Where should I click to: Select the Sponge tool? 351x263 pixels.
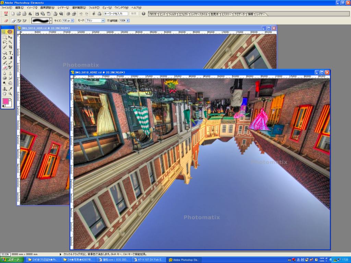[x=4, y=78]
